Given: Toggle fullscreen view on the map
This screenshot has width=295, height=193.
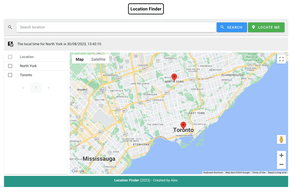Looking at the screenshot, I should coord(281,59).
